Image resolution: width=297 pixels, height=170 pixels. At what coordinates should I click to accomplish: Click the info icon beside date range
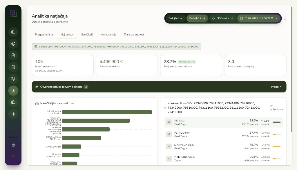[x=285, y=18]
